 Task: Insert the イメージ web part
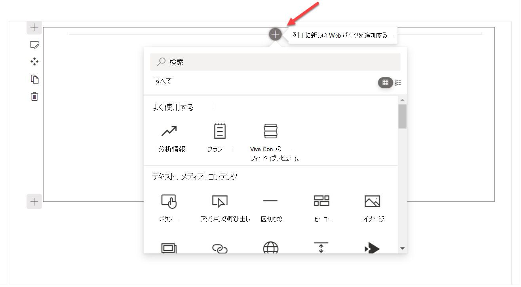[x=373, y=209]
